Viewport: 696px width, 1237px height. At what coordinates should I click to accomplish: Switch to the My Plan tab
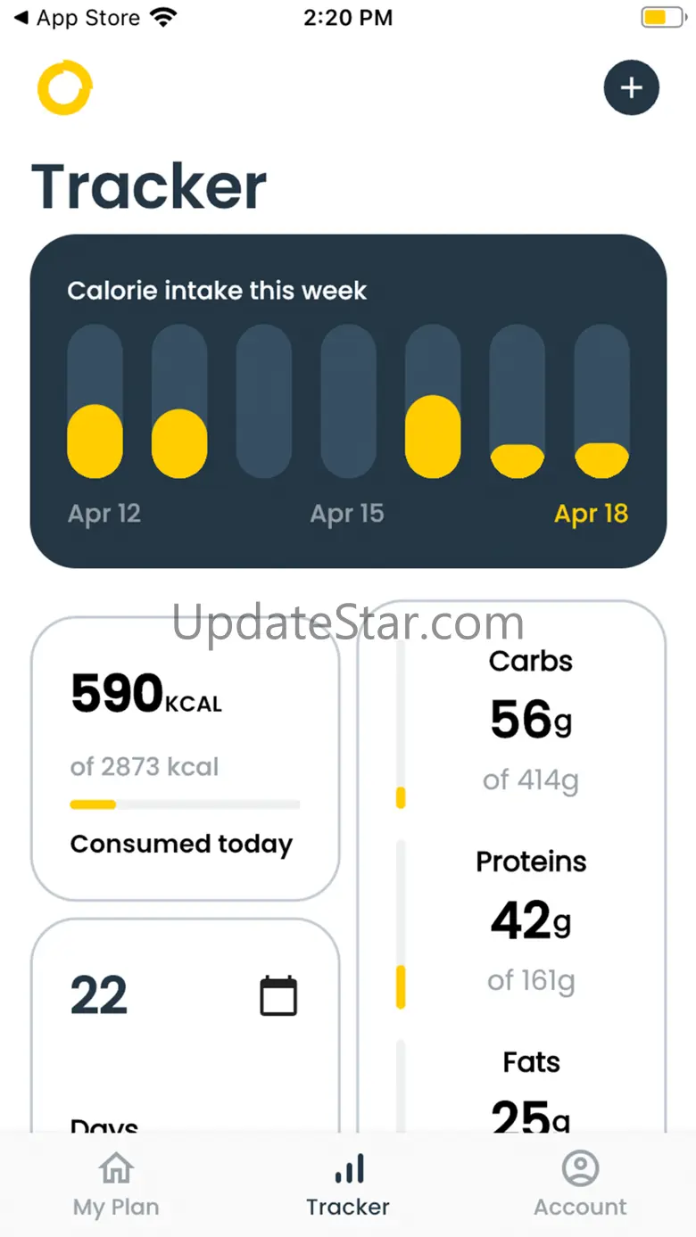point(116,1184)
